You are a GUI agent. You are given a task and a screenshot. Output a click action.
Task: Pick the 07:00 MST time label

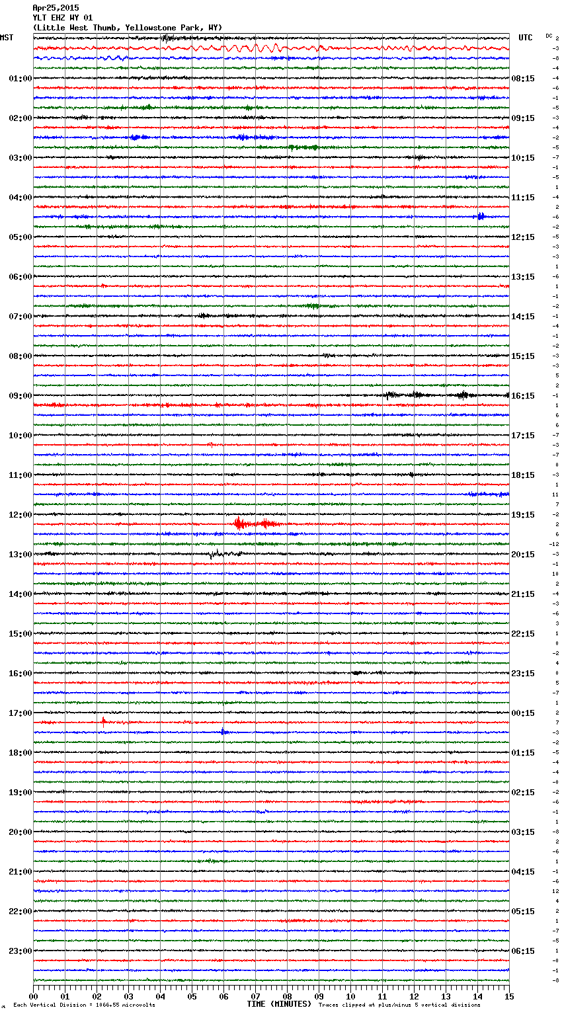coord(20,317)
